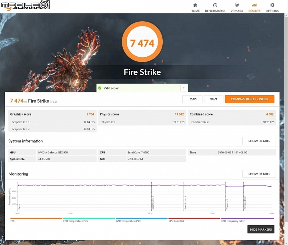Open the Options tab
The image size is (288, 245).
(272, 8)
